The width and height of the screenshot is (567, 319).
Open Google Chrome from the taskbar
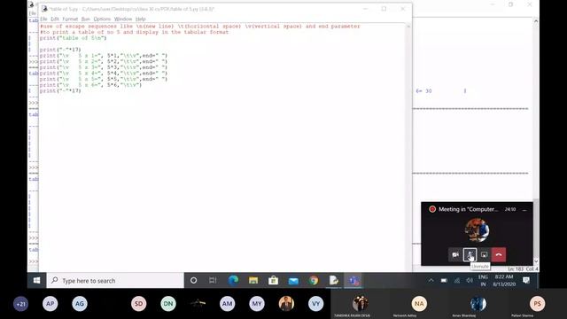(x=314, y=280)
